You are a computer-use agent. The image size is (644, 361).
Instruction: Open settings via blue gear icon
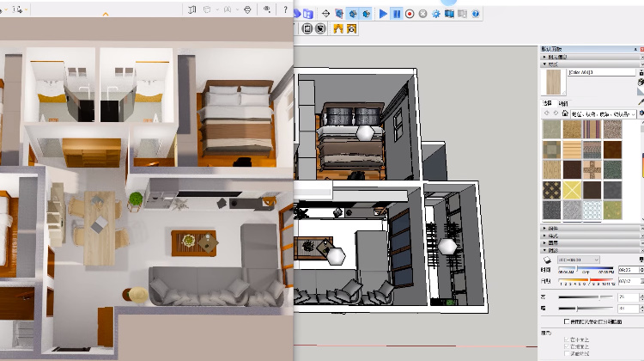436,14
